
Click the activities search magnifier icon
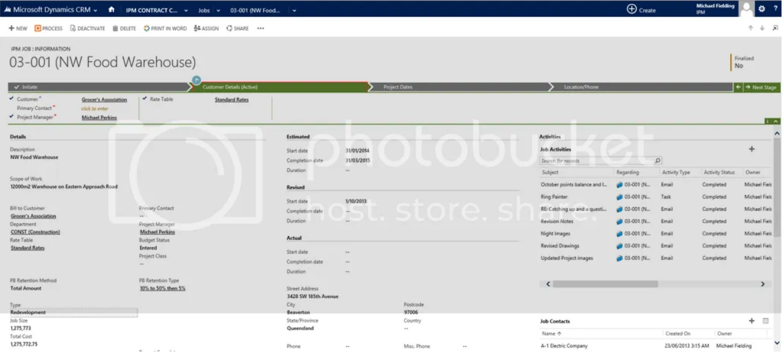[658, 161]
